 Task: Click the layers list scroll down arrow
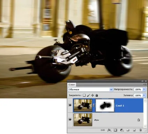point(145,126)
